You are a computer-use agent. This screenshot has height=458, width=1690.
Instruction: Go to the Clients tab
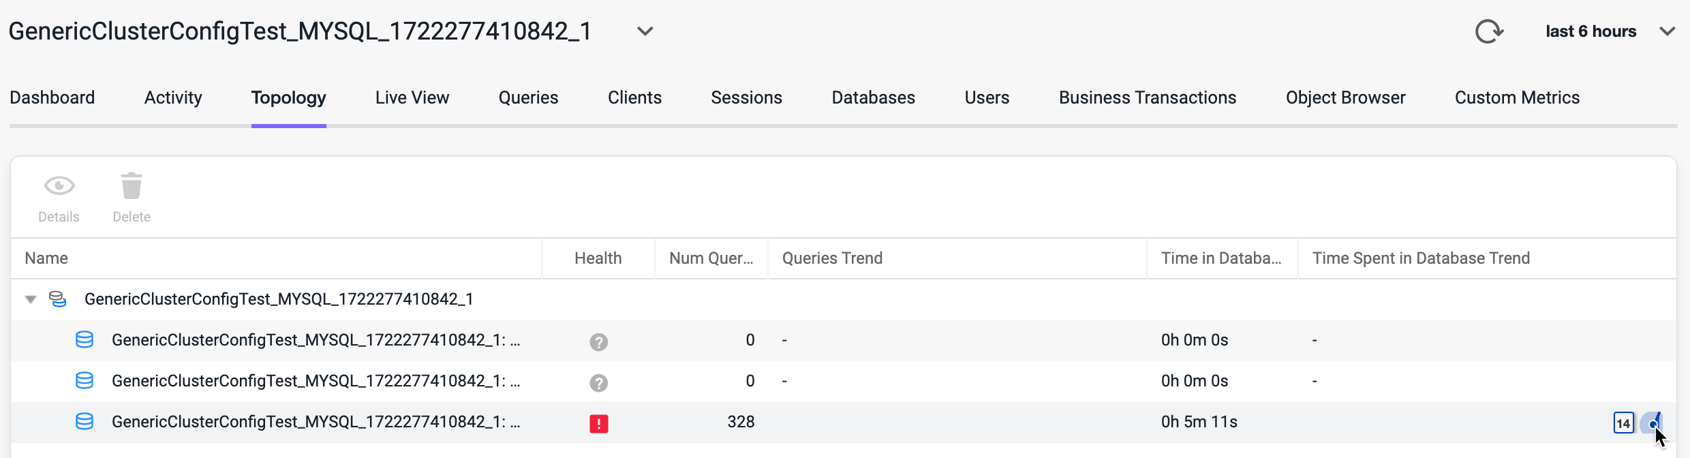point(634,97)
